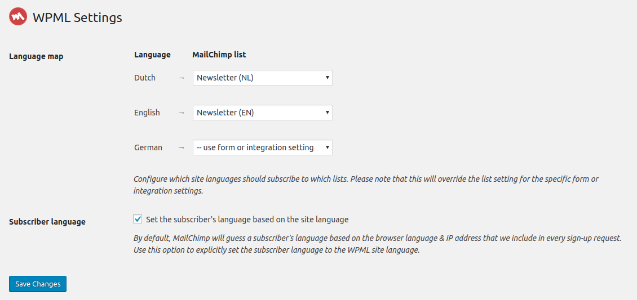The width and height of the screenshot is (637, 300).
Task: Click the arrow icon next to Dutch
Action: click(182, 78)
